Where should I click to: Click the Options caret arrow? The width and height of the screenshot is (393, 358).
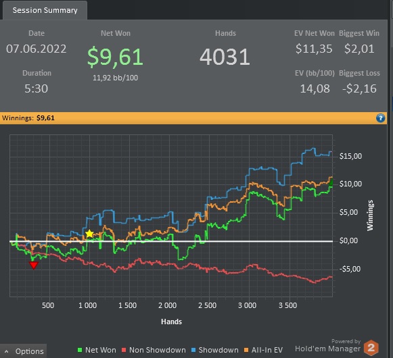pyautogui.click(x=7, y=351)
